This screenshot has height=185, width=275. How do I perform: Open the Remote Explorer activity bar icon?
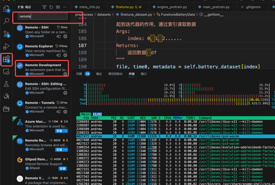pos(6,71)
